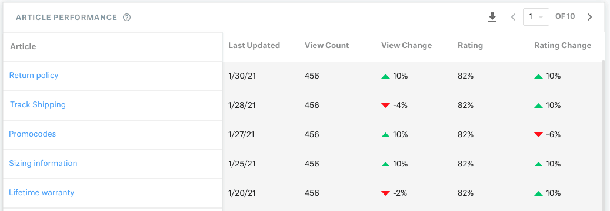Click the red down arrow for Promocodes rating

538,135
